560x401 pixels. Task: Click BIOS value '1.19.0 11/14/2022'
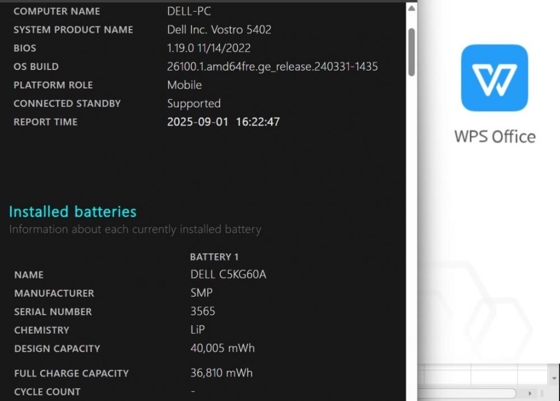[208, 48]
